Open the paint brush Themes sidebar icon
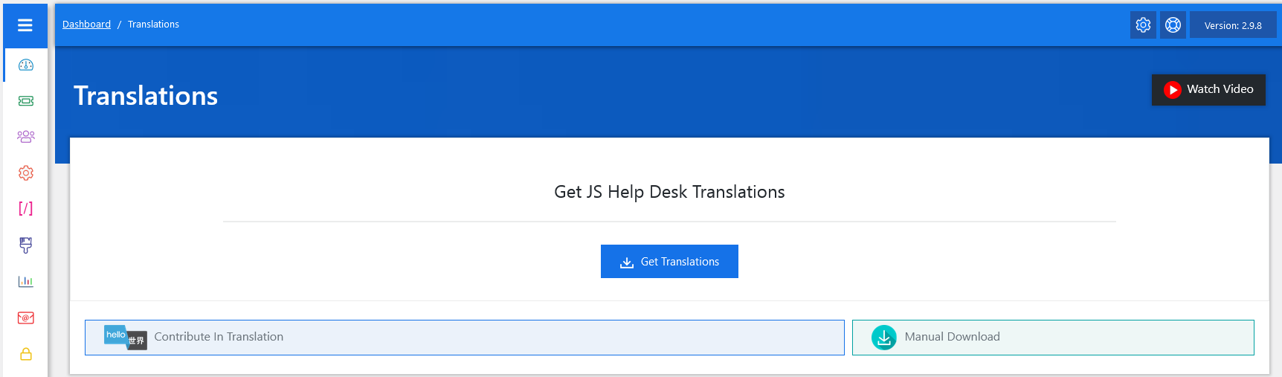1282x377 pixels. [x=26, y=245]
